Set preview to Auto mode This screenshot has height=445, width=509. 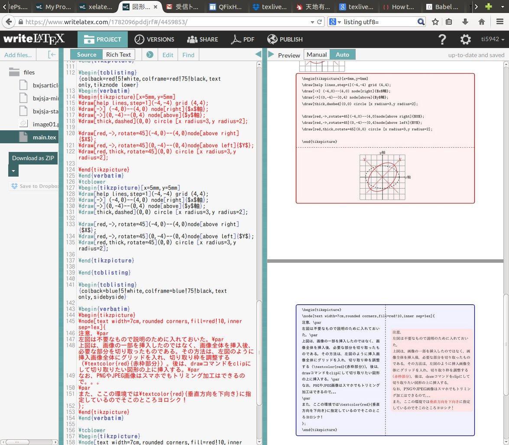pyautogui.click(x=343, y=55)
